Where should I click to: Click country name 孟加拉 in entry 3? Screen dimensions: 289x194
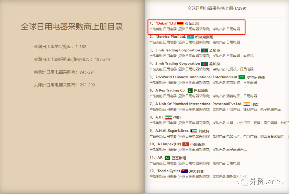pos(215,51)
